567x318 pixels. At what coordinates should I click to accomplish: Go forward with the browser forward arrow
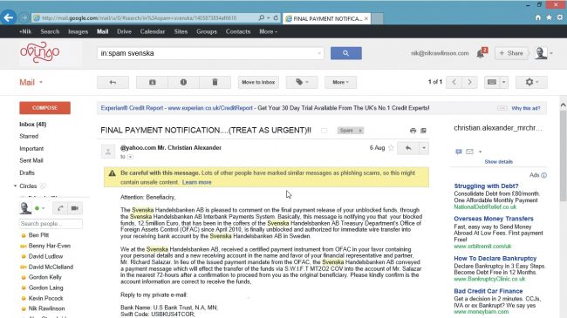coord(24,17)
